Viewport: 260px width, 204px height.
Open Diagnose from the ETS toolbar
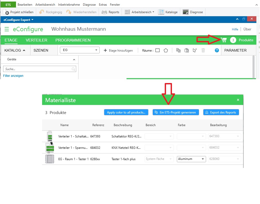click(x=193, y=12)
